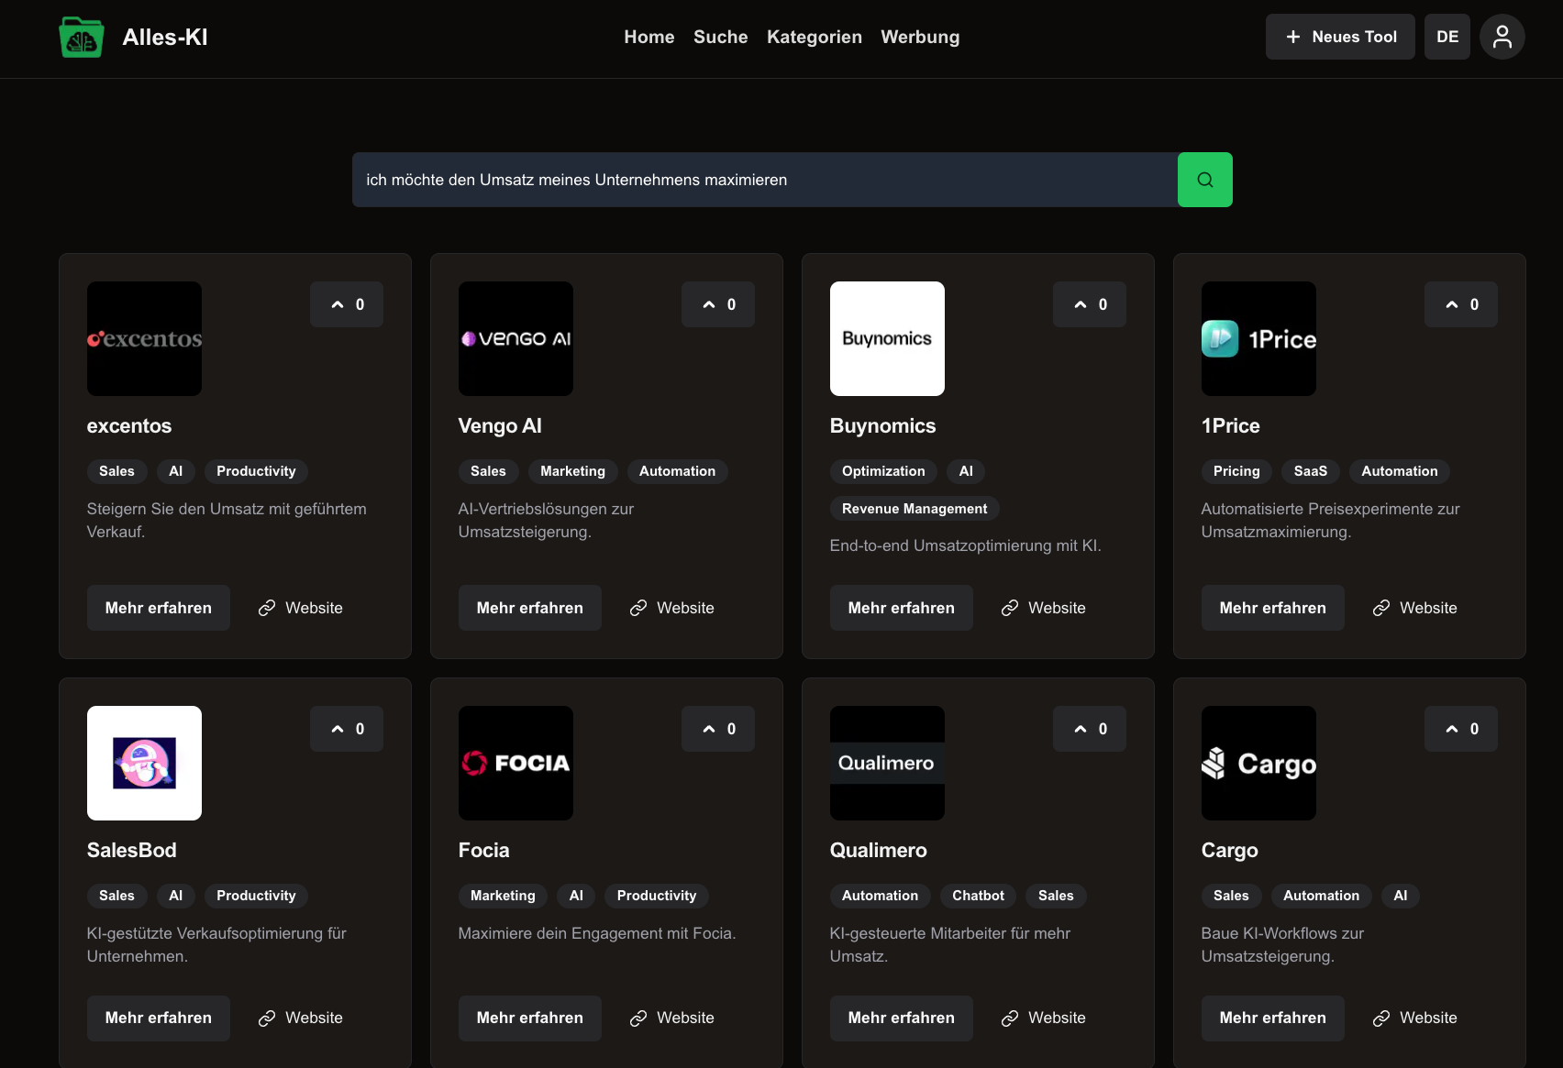
Task: Click Mehr erfahren for excentos
Action: [x=159, y=608]
